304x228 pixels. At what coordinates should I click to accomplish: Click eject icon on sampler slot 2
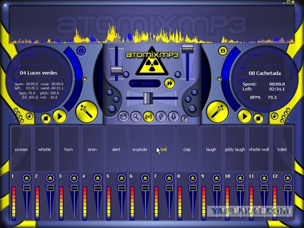(x=50, y=178)
